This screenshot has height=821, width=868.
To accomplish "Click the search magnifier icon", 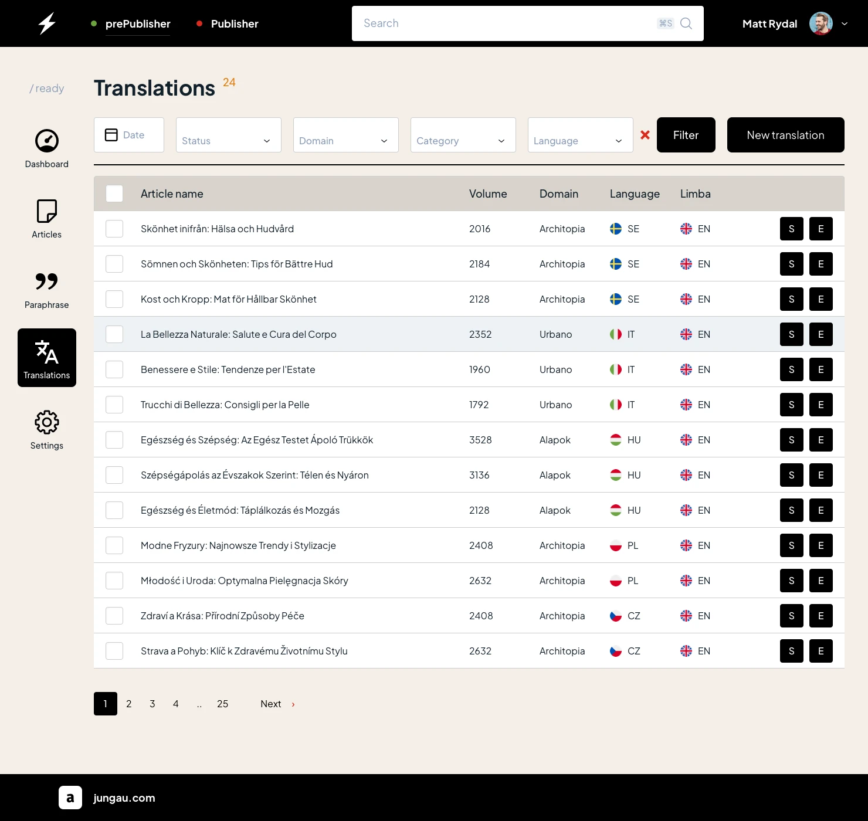I will coord(686,23).
